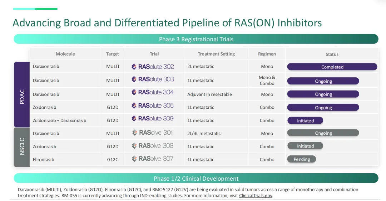The width and height of the screenshot is (386, 201).
Task: Click the Pending status pill
Action: pyautogui.click(x=302, y=159)
